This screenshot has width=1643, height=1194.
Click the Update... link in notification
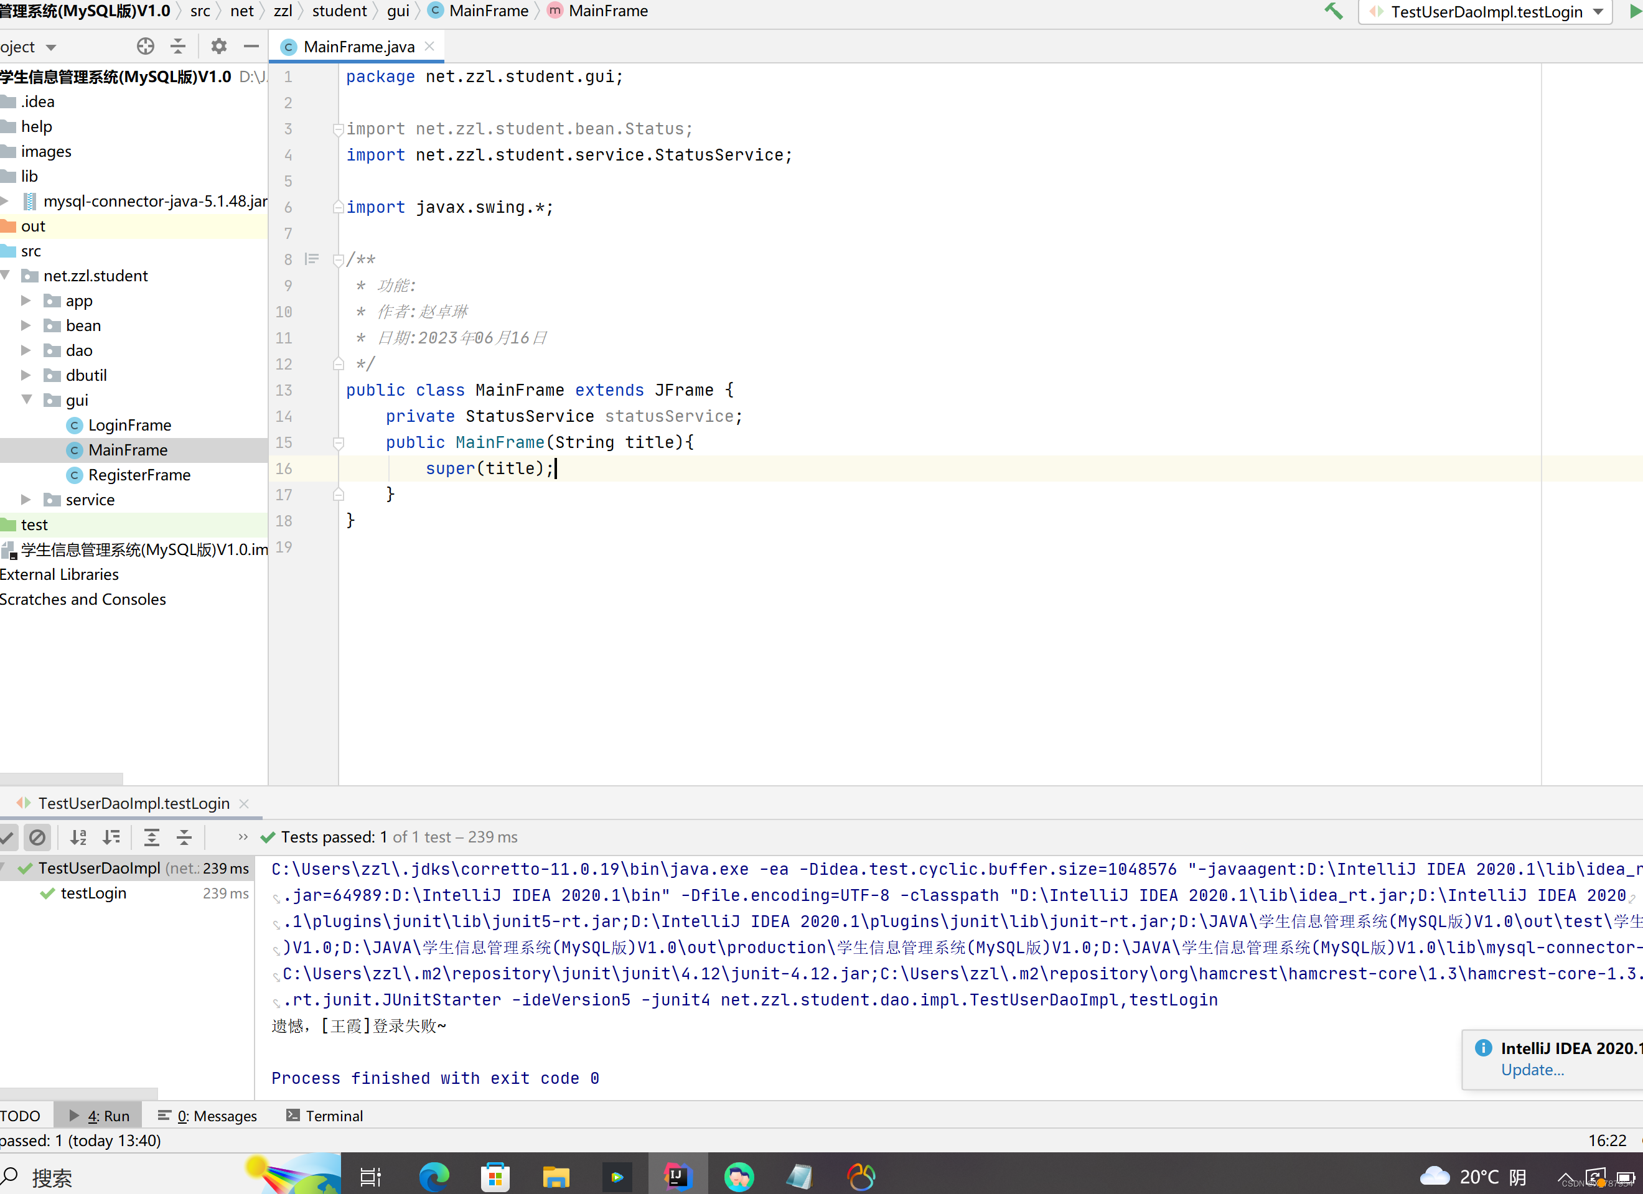[1532, 1070]
